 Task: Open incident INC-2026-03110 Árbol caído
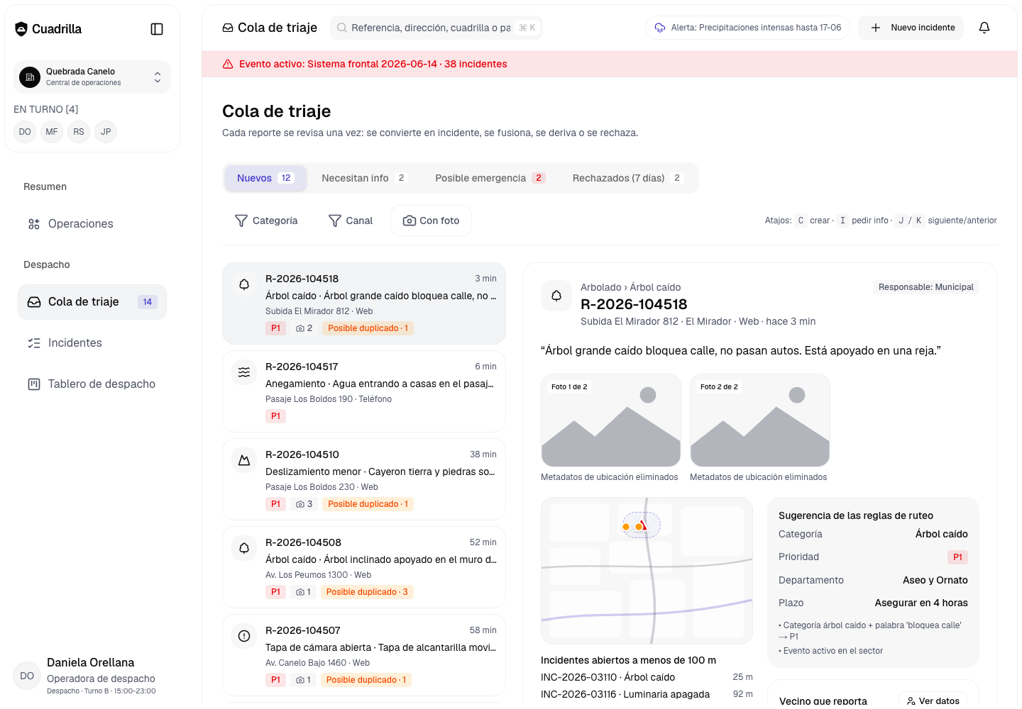(647, 677)
